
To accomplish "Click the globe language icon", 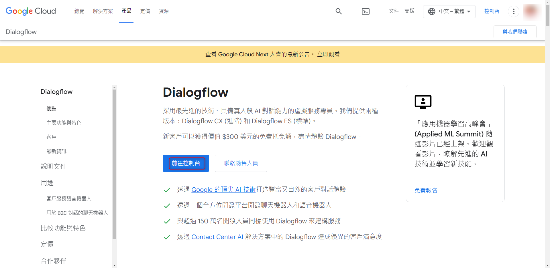I will 431,11.
